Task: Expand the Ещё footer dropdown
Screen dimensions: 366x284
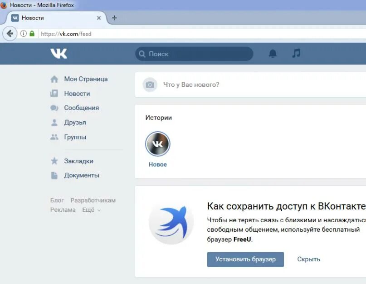Action: pos(92,210)
